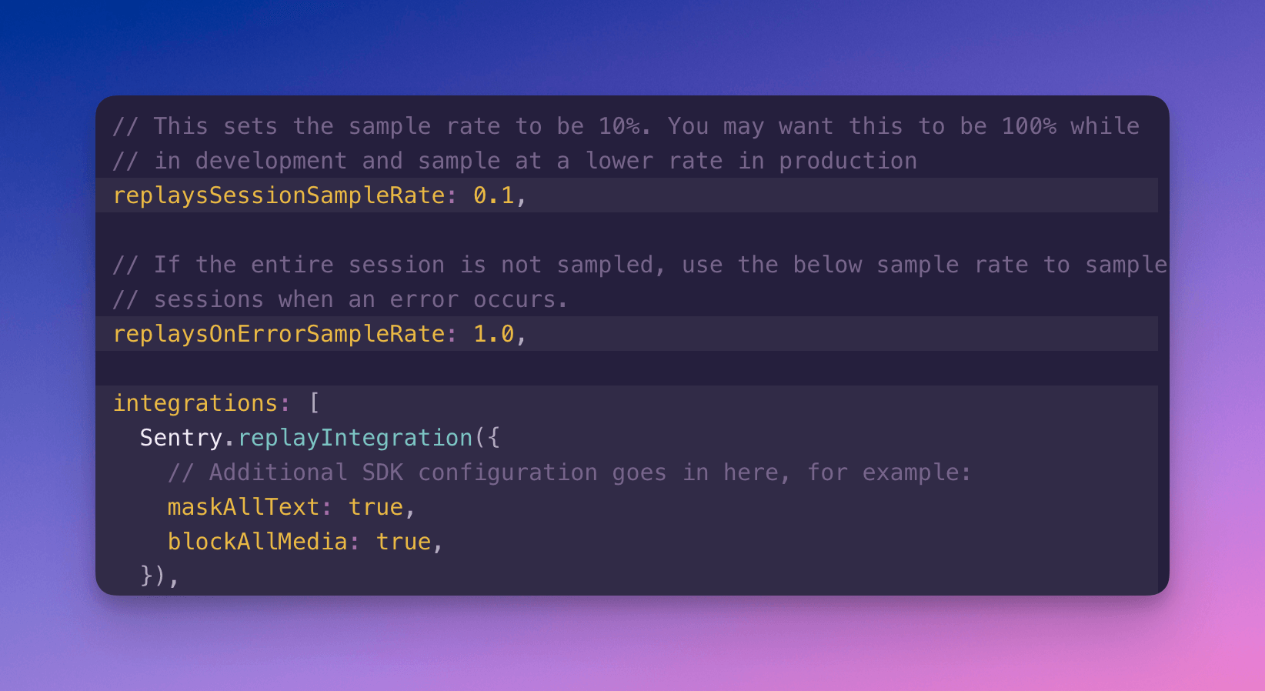Click the "Additional SDK configuration" comment

click(x=402, y=472)
